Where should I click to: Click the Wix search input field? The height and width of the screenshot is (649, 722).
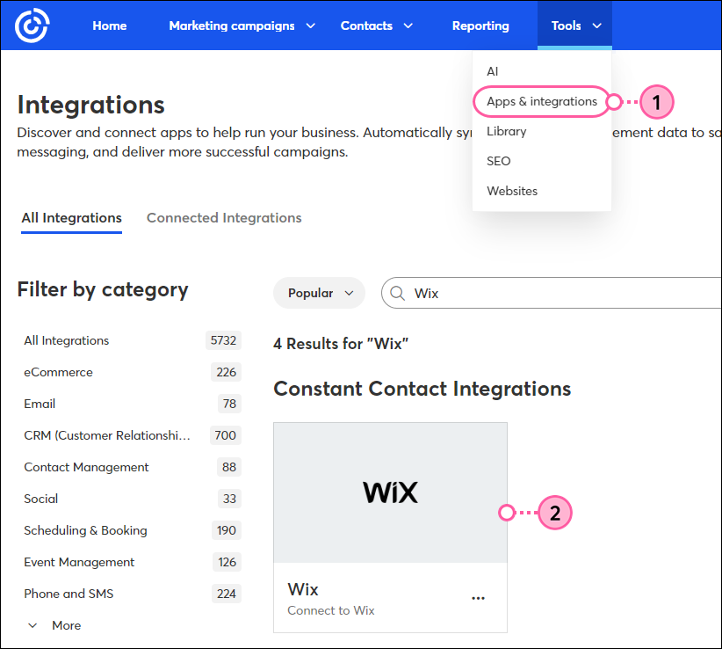click(552, 293)
